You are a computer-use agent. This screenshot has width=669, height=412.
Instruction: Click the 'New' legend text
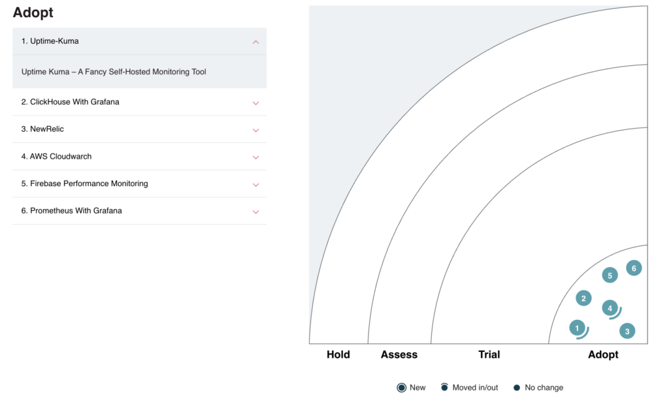coord(417,388)
